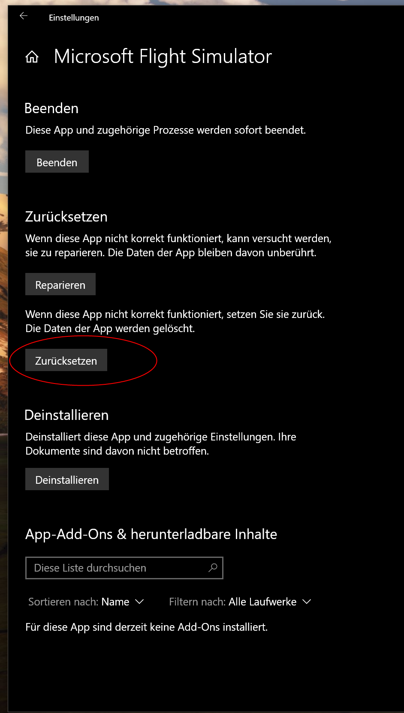Focus the 'Diese Liste durchsuchen' search field
The width and height of the screenshot is (404, 713).
tap(124, 568)
